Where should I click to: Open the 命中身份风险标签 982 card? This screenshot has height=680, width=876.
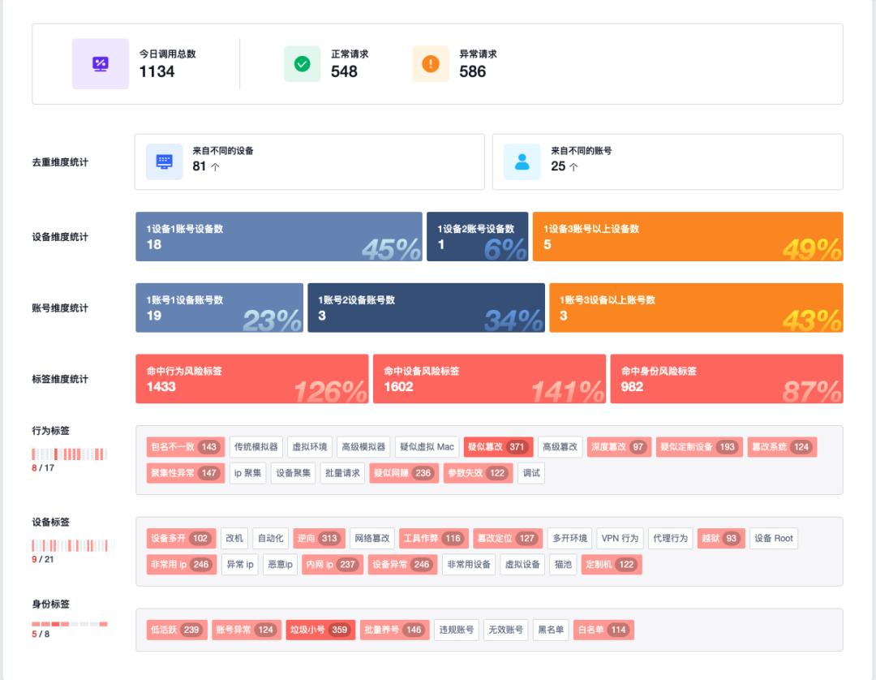tap(727, 379)
